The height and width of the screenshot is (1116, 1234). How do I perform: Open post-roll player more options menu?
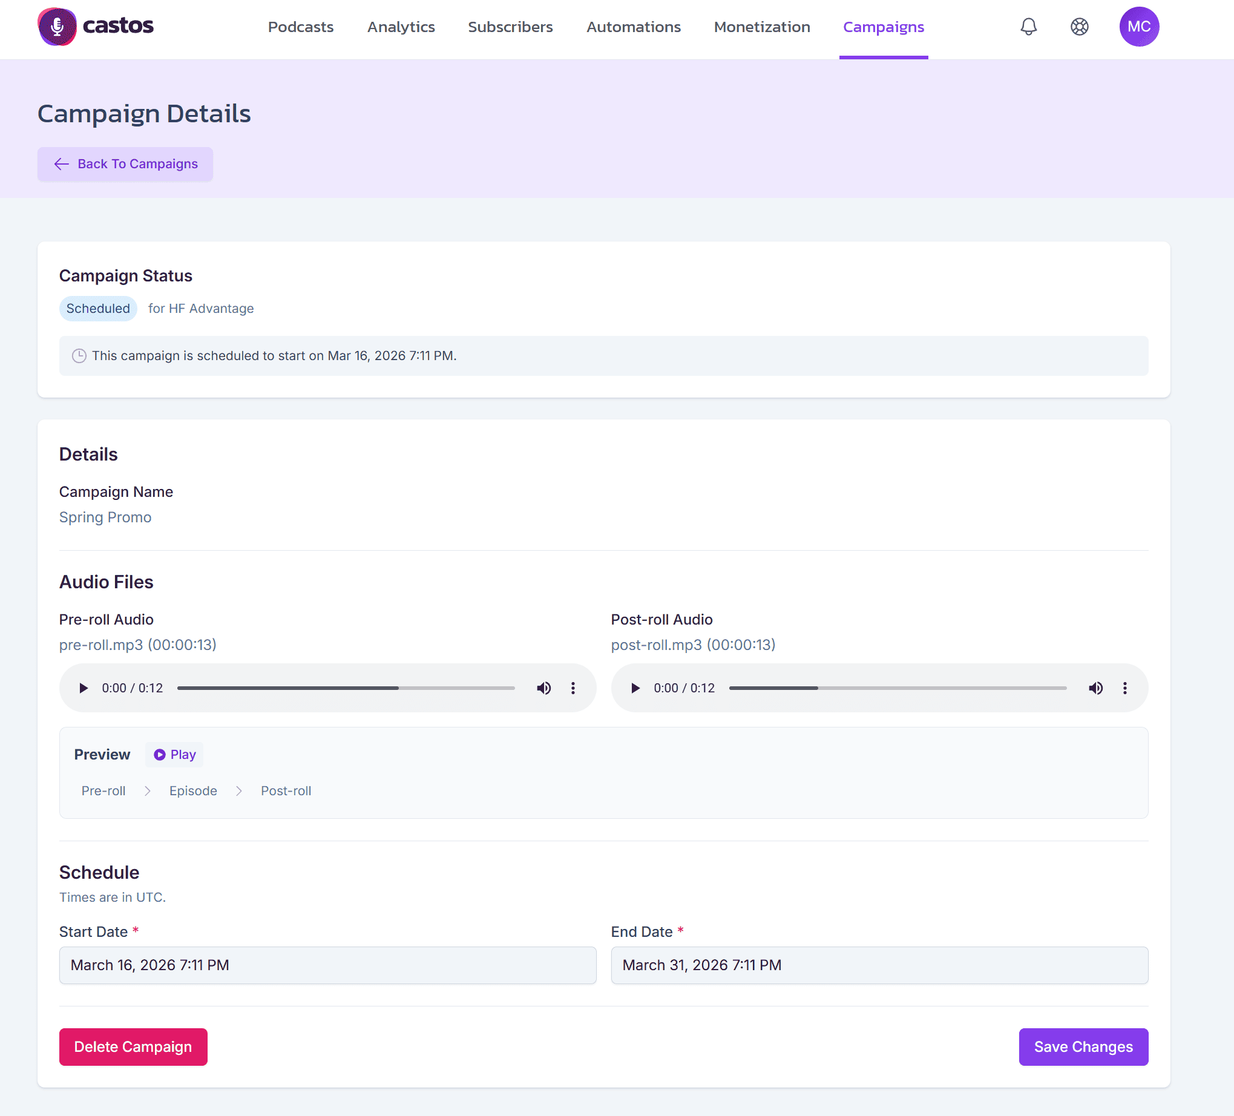coord(1125,688)
